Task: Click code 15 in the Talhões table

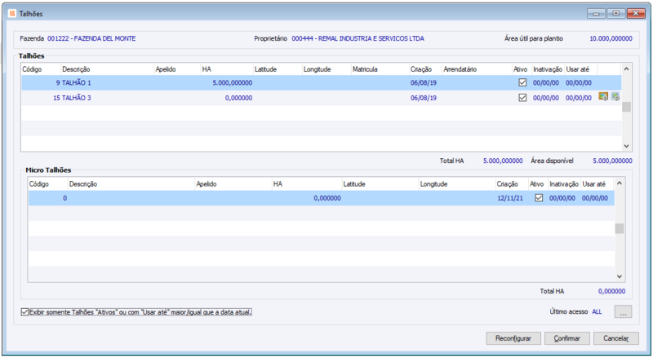Action: (56, 98)
